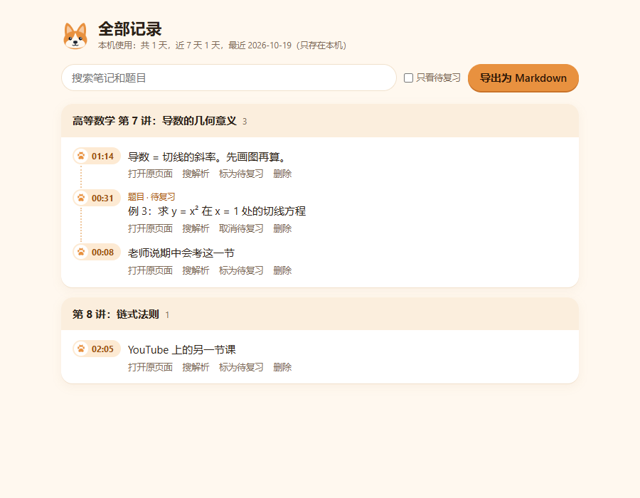This screenshot has height=498, width=640.
Task: Jump to the 02:05 timestamp
Action: click(97, 349)
